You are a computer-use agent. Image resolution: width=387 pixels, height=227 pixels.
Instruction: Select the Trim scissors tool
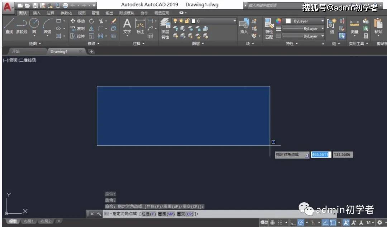(x=101, y=21)
